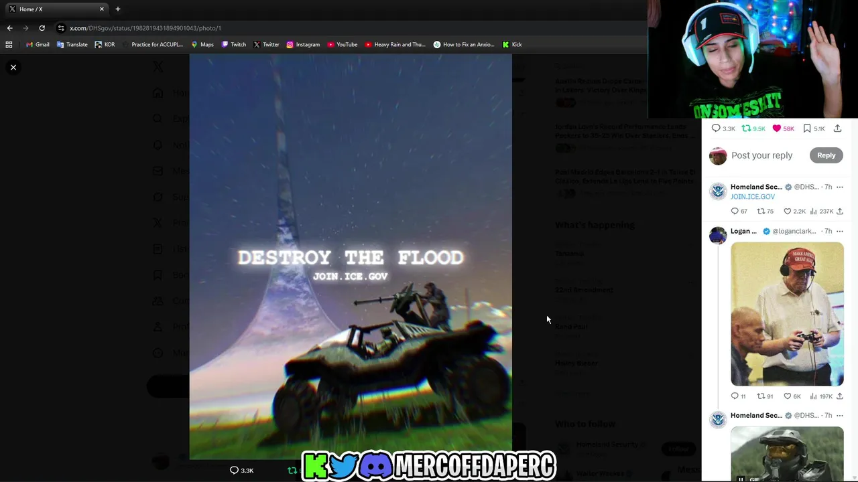
Task: Open Logan's avatar
Action: click(x=718, y=236)
